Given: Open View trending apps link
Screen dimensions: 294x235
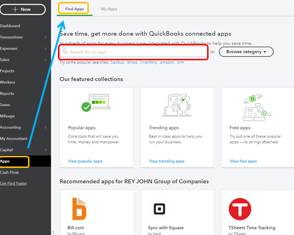Looking at the screenshot, I should (x=167, y=161).
